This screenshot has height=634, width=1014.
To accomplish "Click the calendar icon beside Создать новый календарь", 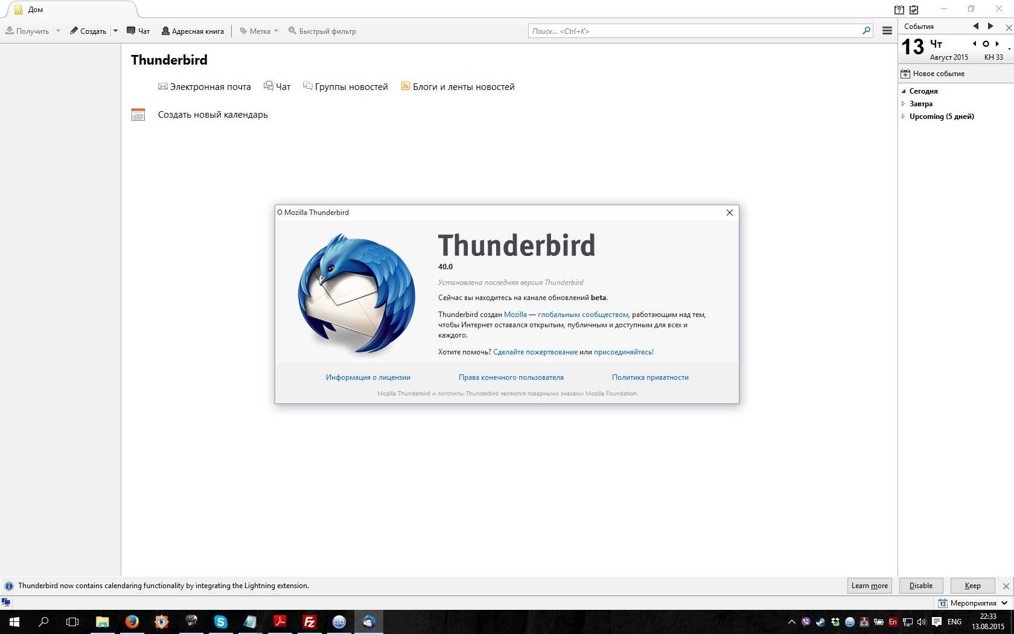I will point(138,115).
